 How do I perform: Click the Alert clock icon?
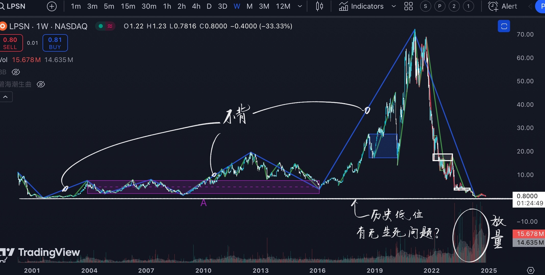(493, 6)
